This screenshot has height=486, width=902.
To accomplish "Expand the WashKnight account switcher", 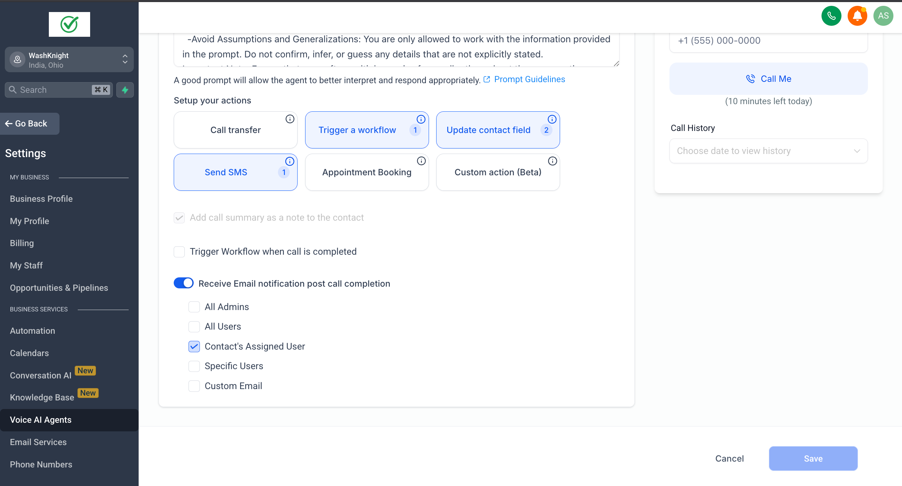I will click(69, 60).
